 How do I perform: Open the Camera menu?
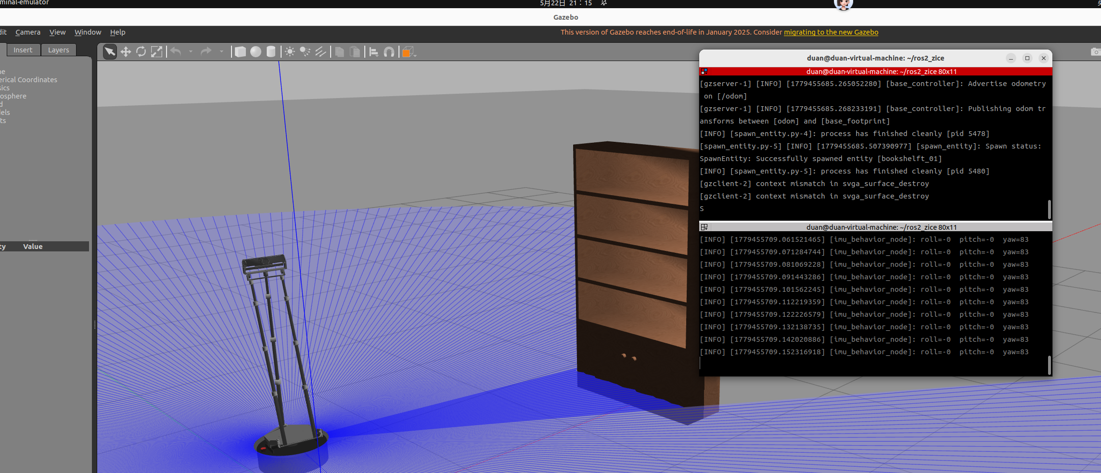(x=28, y=32)
